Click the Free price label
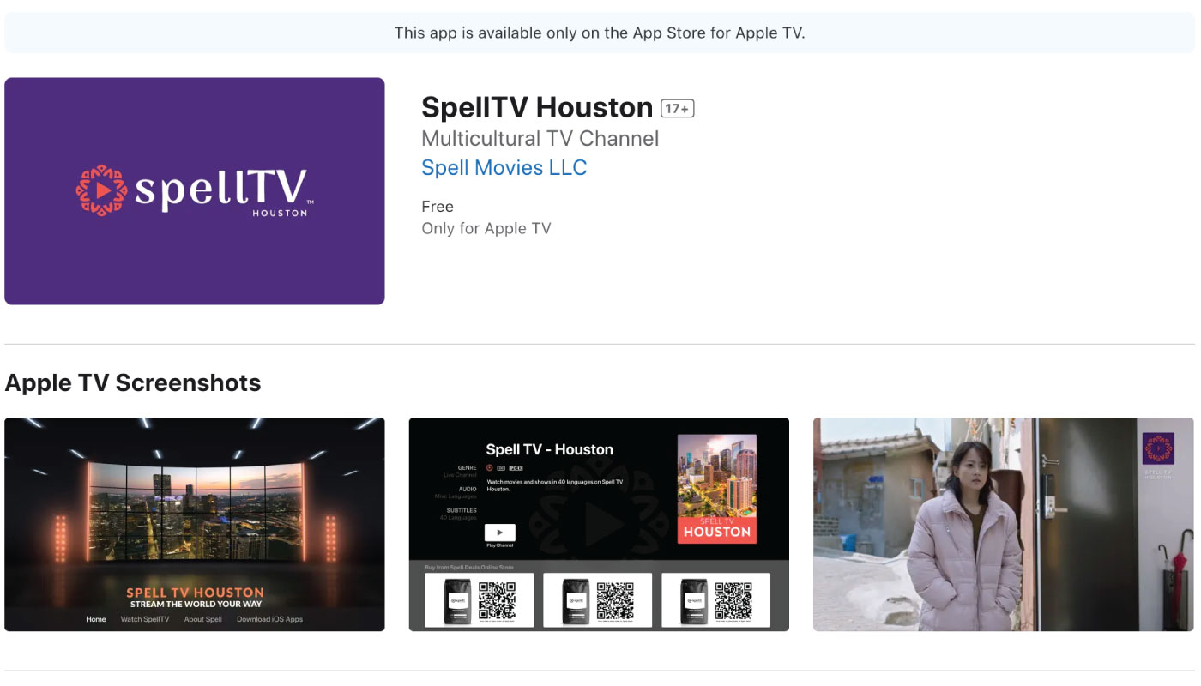Image resolution: width=1201 pixels, height=686 pixels. tap(438, 207)
